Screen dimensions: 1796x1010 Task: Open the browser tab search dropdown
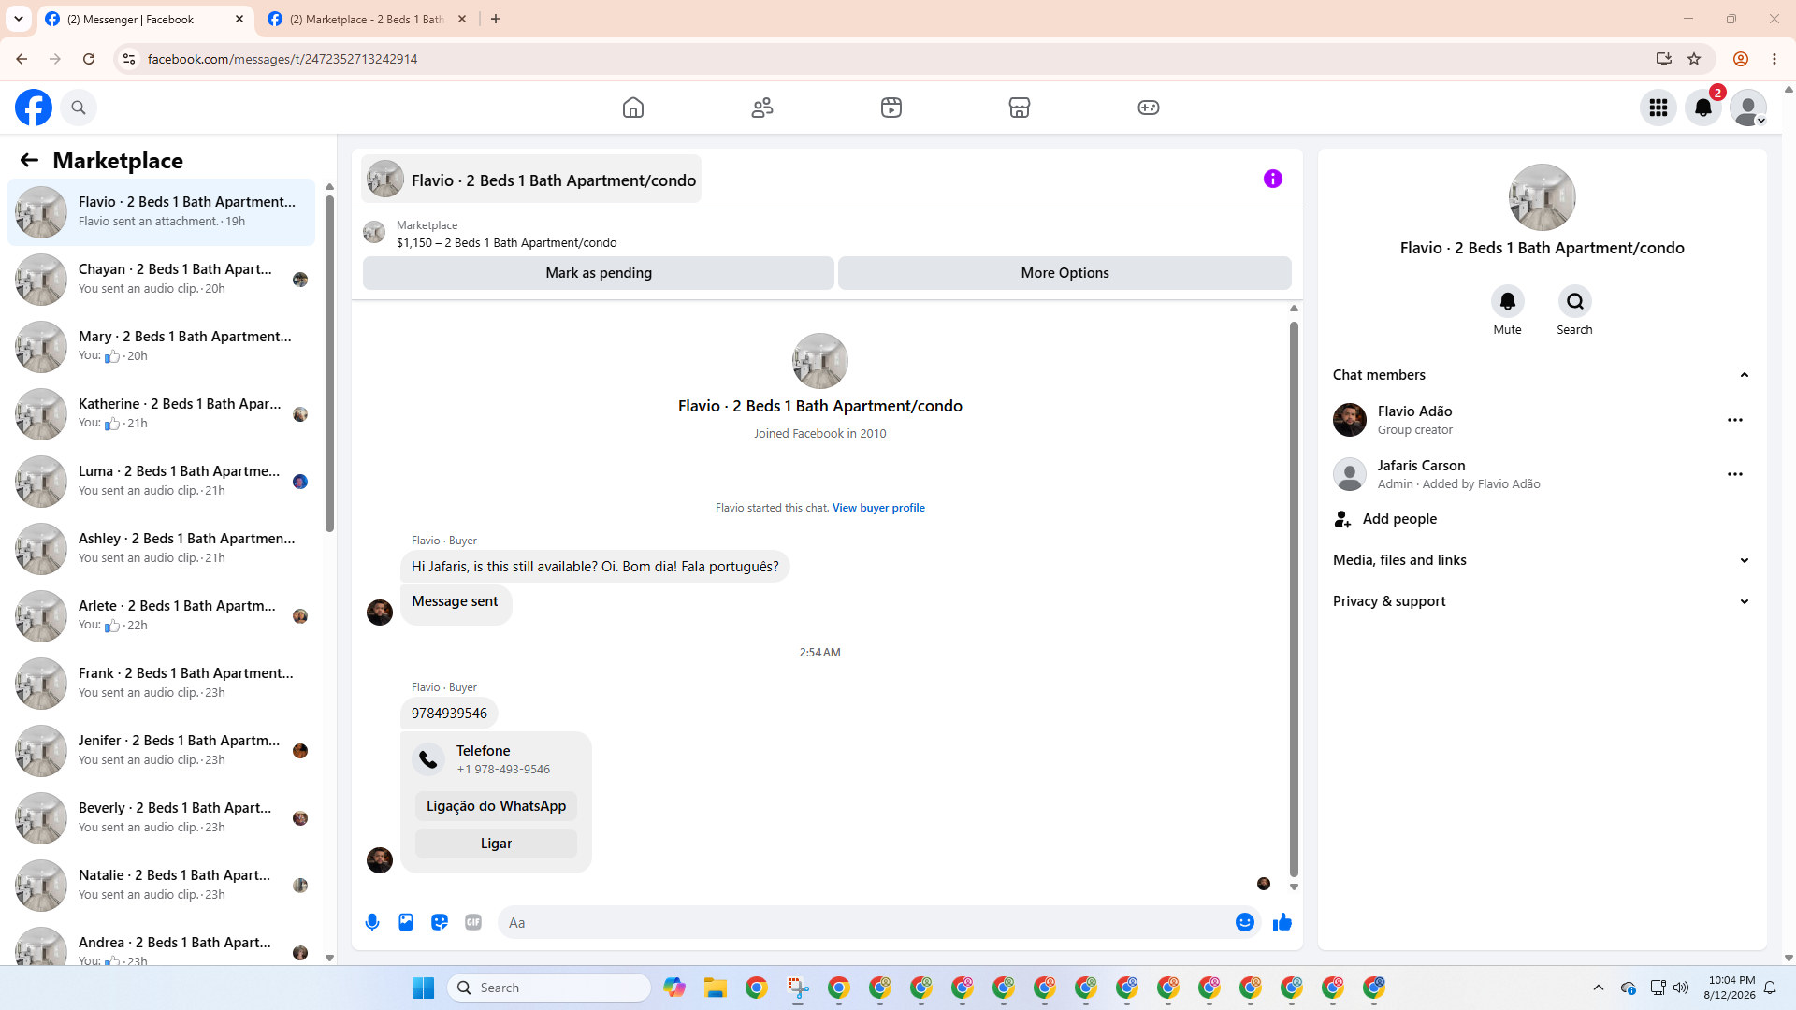coord(19,19)
